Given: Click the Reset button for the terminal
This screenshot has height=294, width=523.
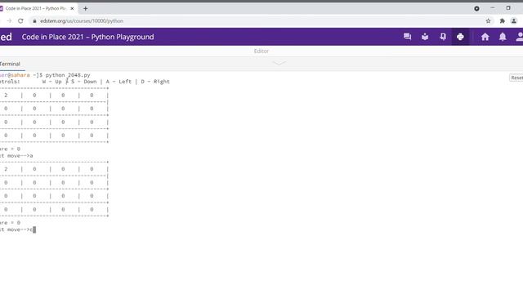Looking at the screenshot, I should point(516,78).
